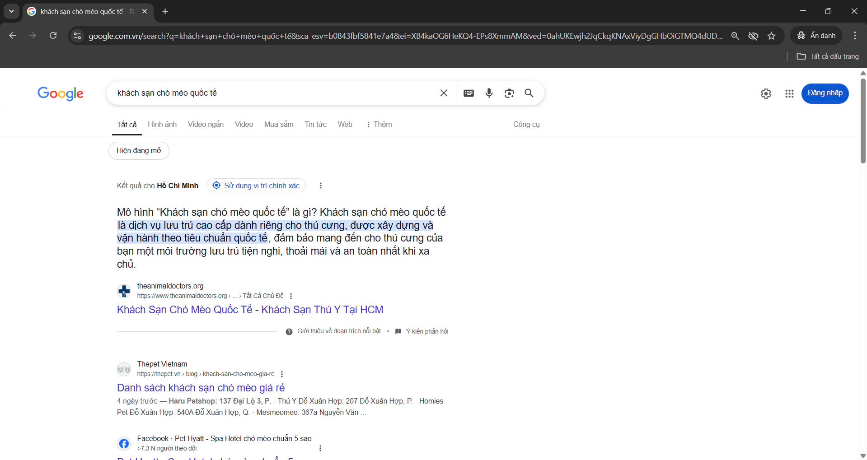Open Chrome's three-dot menu

tap(855, 36)
